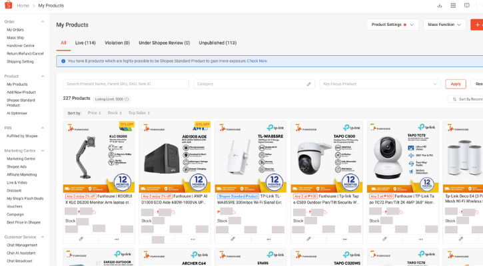
Task: Open Best Price in Shopee
Action: point(23,222)
